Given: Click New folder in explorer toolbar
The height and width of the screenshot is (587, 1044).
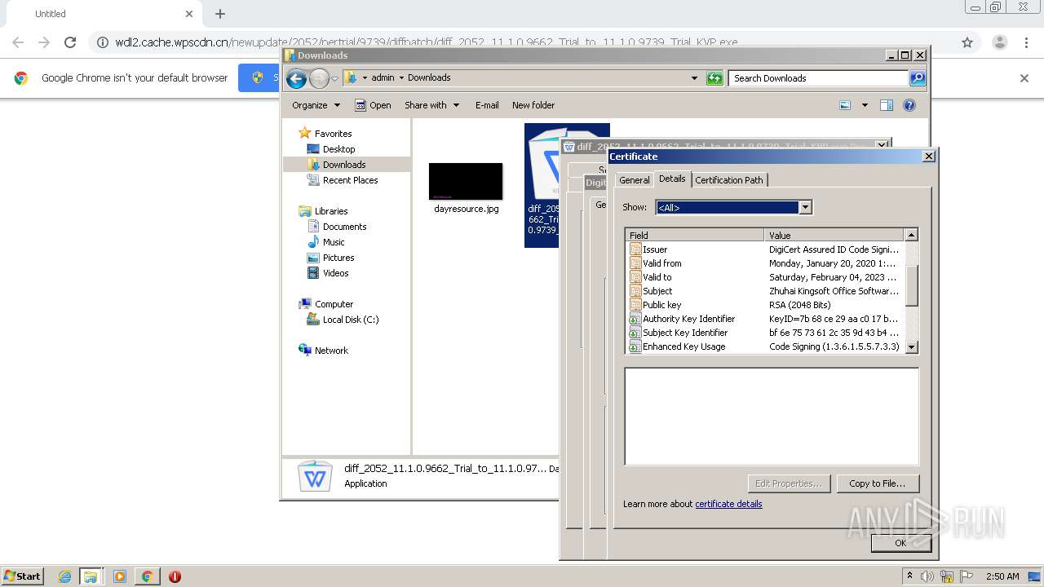Looking at the screenshot, I should (x=533, y=105).
